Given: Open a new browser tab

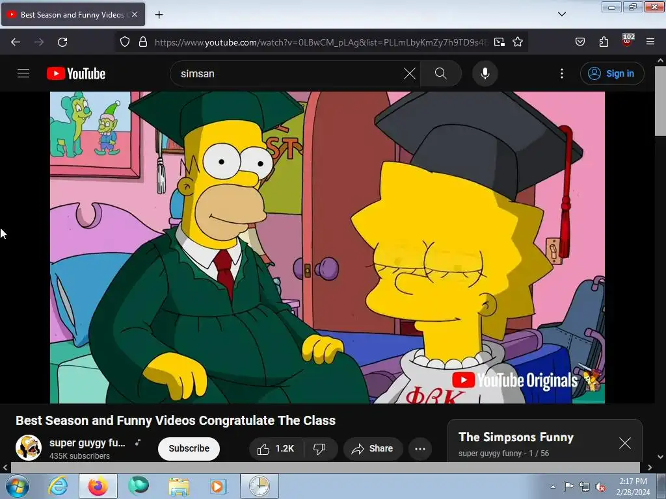Looking at the screenshot, I should 159,15.
